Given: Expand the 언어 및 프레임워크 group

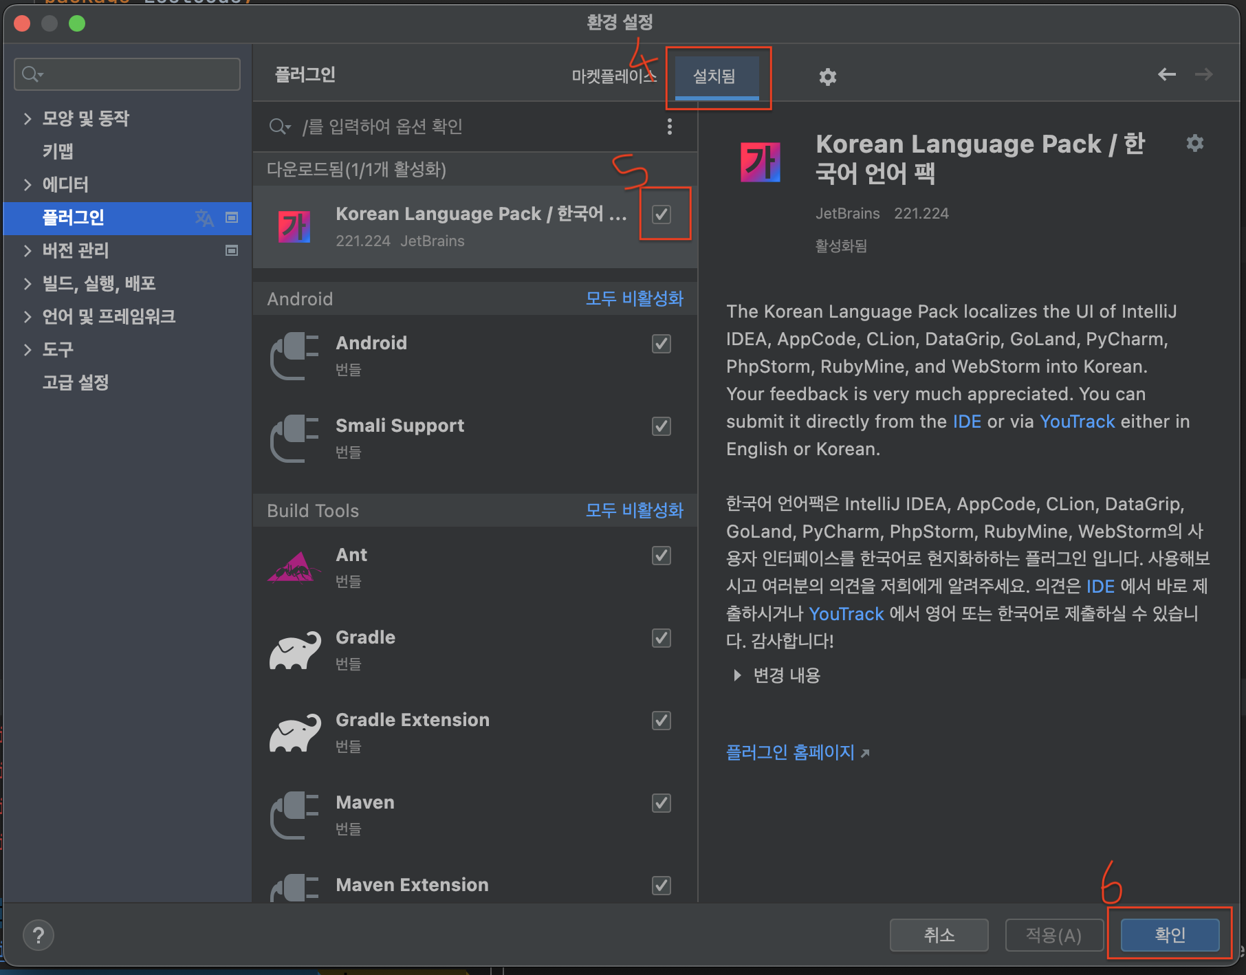Looking at the screenshot, I should [28, 316].
